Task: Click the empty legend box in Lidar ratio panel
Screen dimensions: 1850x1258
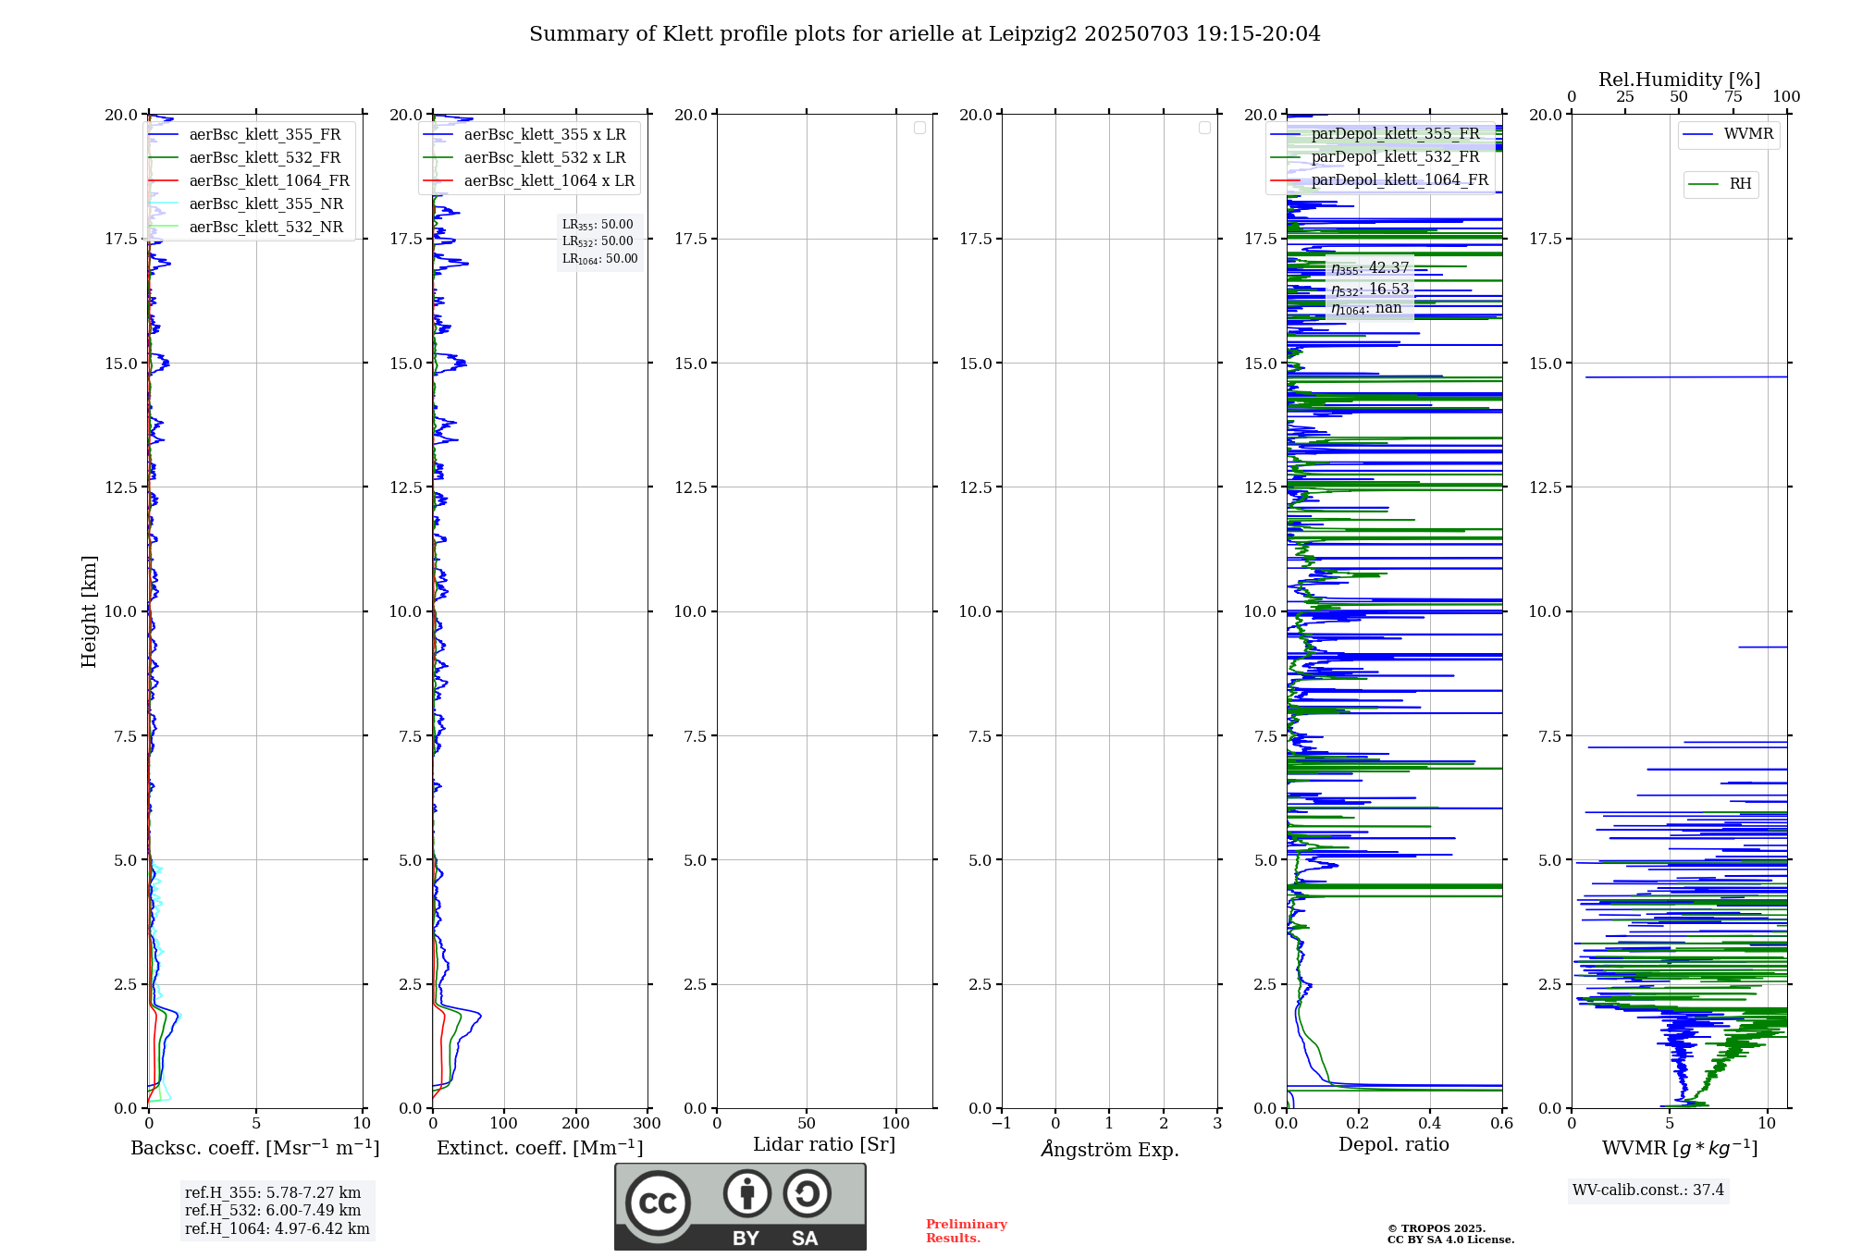Action: pos(919,128)
